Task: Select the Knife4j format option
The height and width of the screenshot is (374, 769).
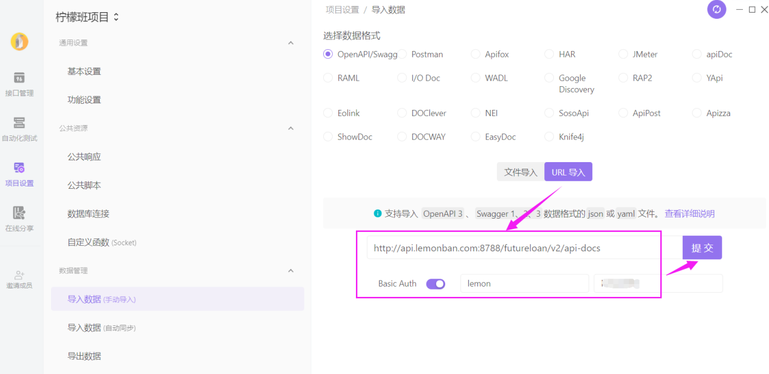Action: [549, 137]
